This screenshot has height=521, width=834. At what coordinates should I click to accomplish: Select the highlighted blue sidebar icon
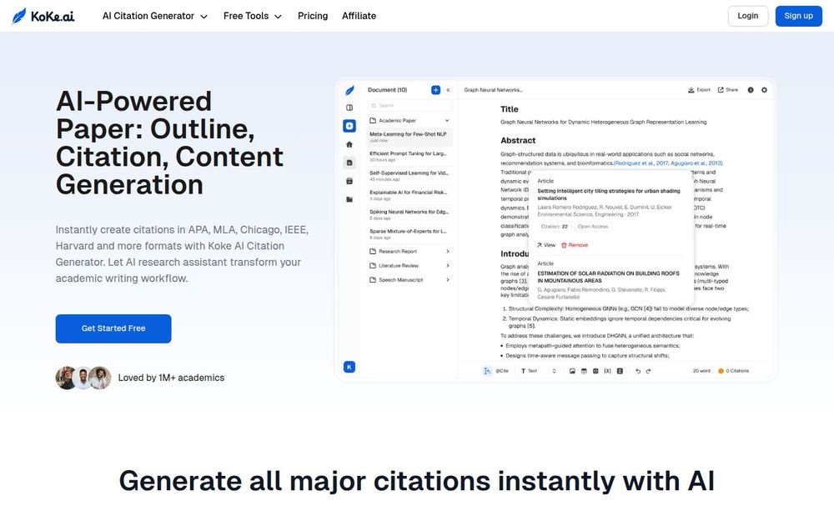[349, 126]
